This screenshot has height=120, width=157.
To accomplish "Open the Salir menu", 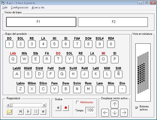I will [x=5, y=7].
